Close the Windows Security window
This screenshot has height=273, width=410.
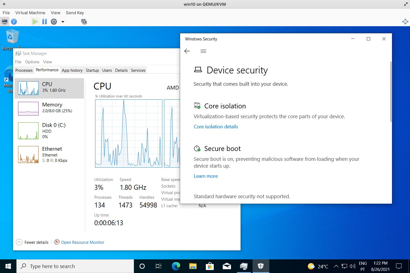coord(384,39)
